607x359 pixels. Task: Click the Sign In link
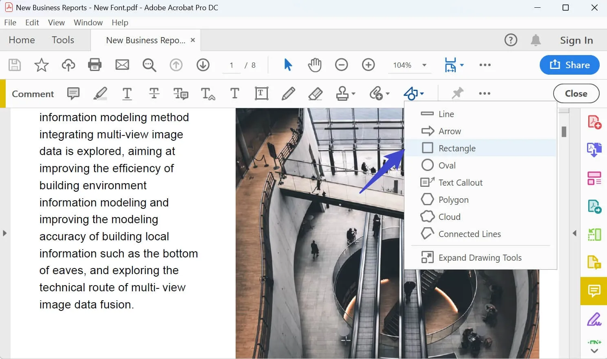pyautogui.click(x=576, y=40)
